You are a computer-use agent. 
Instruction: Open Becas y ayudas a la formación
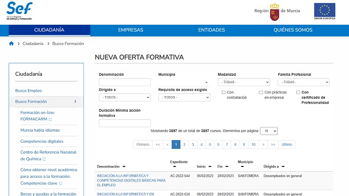pos(48,194)
